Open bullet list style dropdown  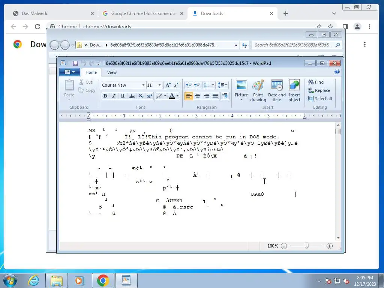pos(213,85)
